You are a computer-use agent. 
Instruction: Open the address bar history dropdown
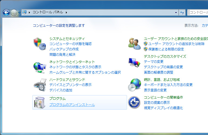176,13
